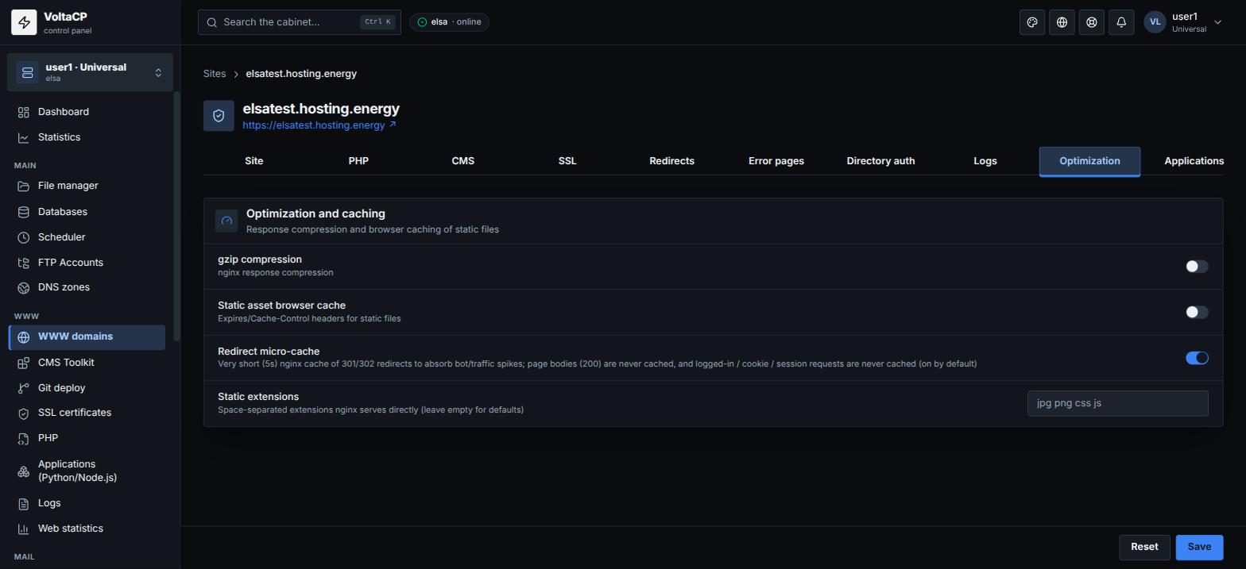Click the Dashboard icon in sidebar
Image resolution: width=1246 pixels, height=569 pixels.
tap(24, 113)
